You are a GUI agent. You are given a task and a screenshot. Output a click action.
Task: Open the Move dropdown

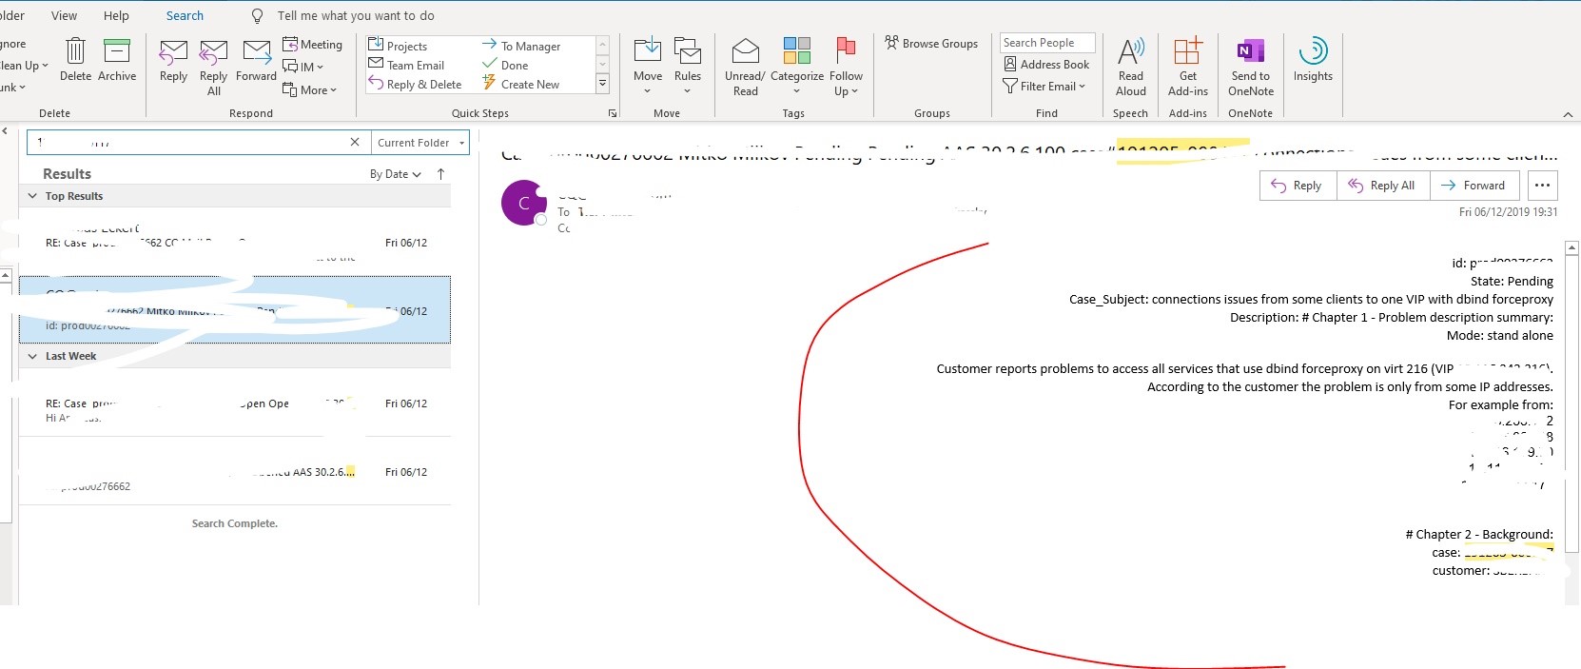[x=648, y=67]
